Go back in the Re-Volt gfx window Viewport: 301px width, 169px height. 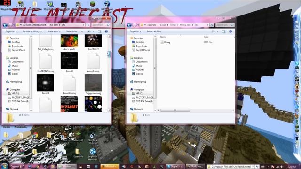(5, 25)
